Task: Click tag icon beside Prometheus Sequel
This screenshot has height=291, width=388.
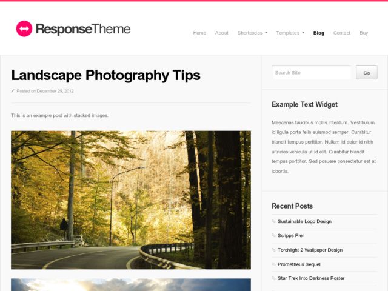Action: pos(273,264)
